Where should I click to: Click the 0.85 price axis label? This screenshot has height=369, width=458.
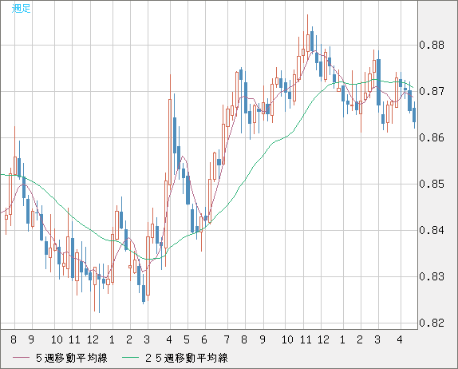pos(432,184)
